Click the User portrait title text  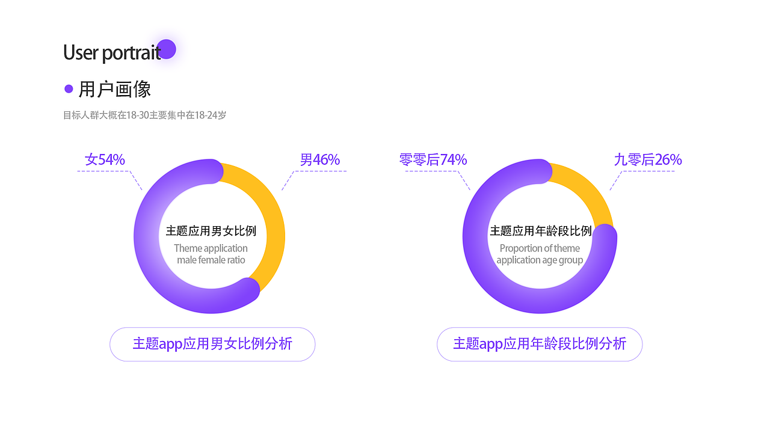pyautogui.click(x=111, y=52)
